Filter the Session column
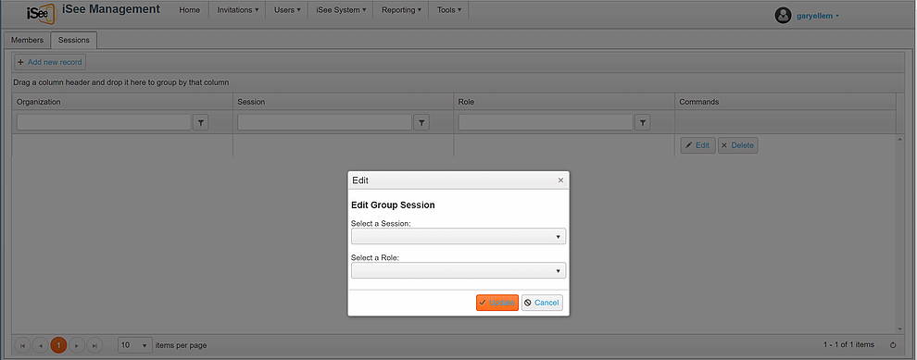Image resolution: width=917 pixels, height=360 pixels. tap(421, 122)
